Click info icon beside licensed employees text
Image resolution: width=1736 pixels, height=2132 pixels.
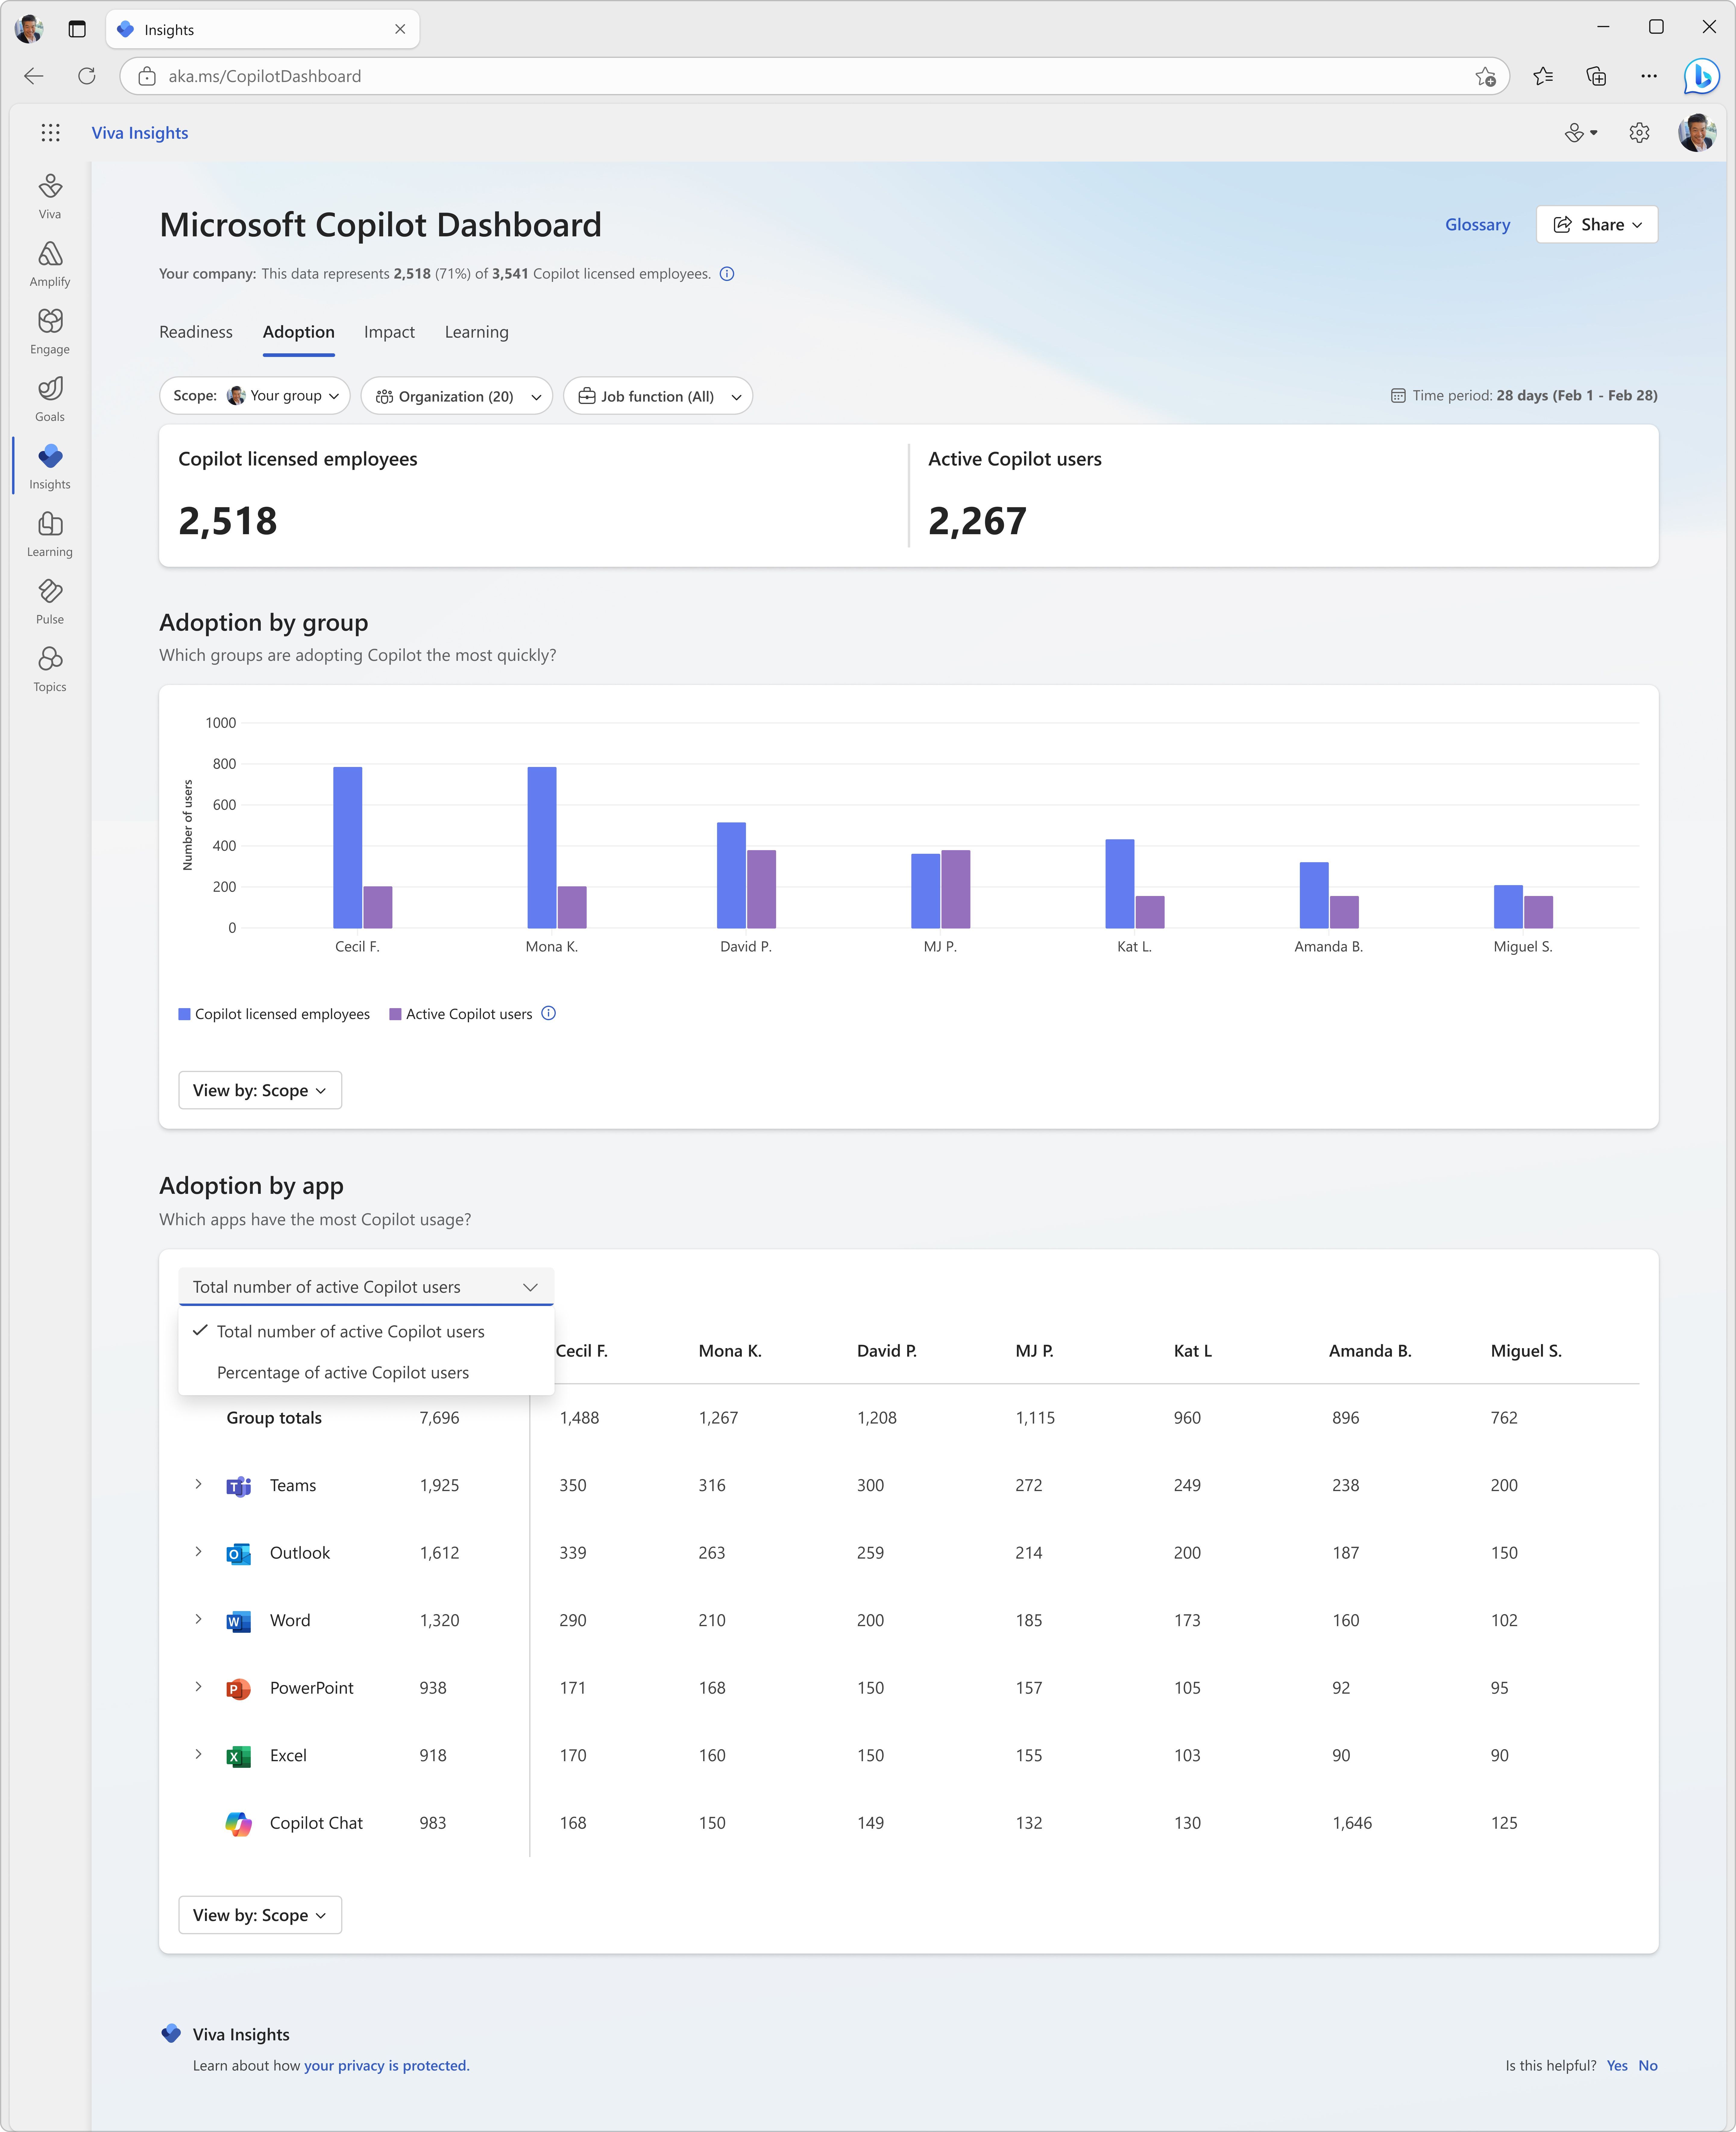727,274
